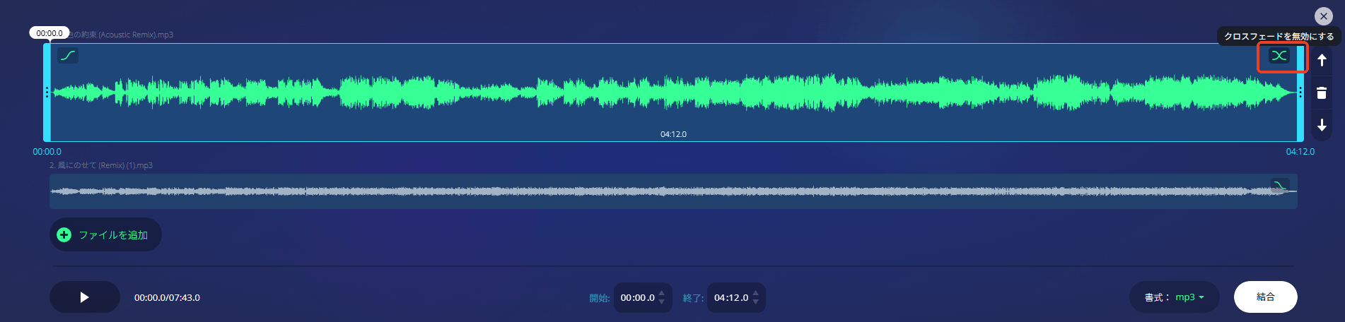Disable crossfade on the first track
This screenshot has height=322, width=1345.
click(x=1279, y=56)
